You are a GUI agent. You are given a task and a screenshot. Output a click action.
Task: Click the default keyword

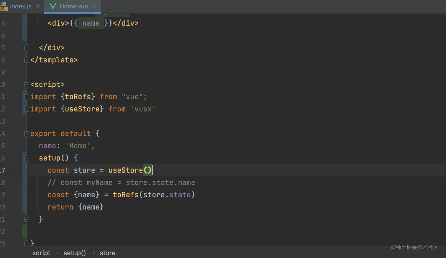[76, 134]
